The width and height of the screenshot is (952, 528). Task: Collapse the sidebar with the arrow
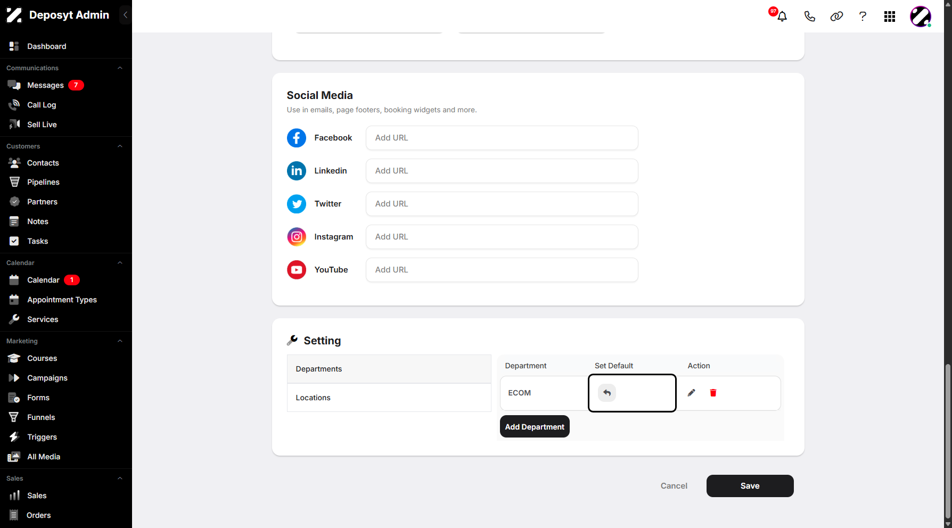[x=125, y=15]
